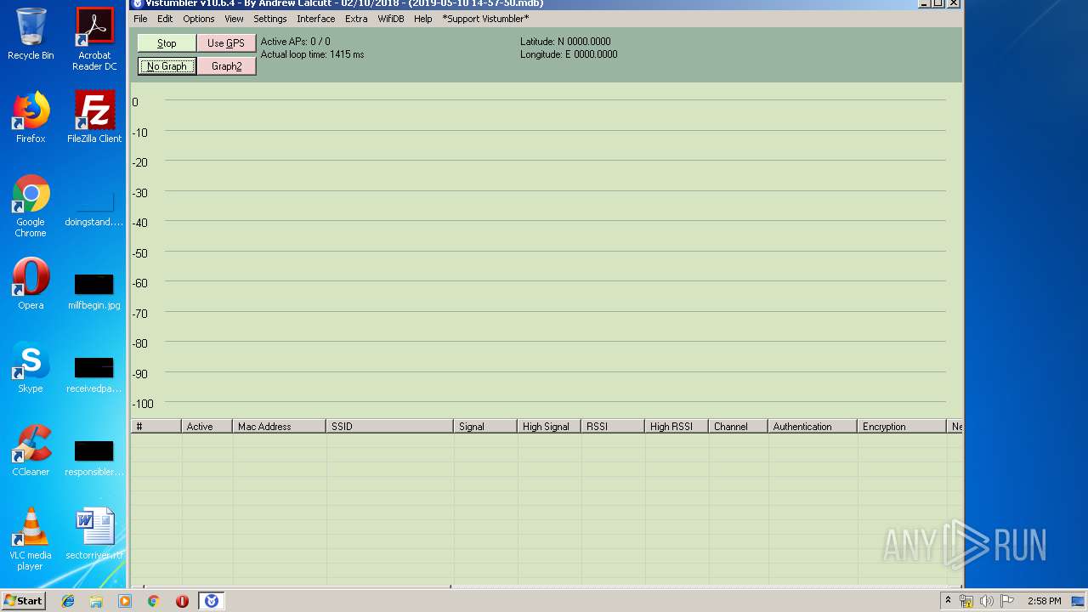The width and height of the screenshot is (1088, 612).
Task: Click the Actual loop time text
Action: click(x=312, y=54)
